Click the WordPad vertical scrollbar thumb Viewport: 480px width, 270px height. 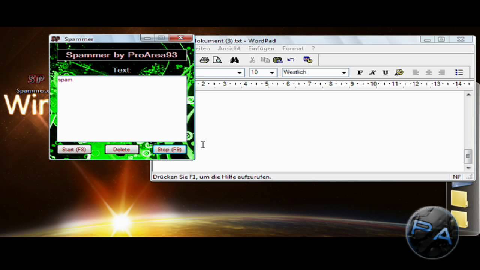pyautogui.click(x=468, y=156)
